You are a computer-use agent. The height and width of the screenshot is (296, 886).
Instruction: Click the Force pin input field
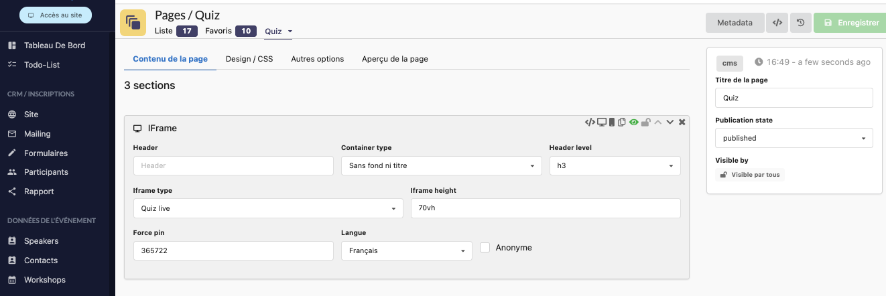pyautogui.click(x=233, y=250)
